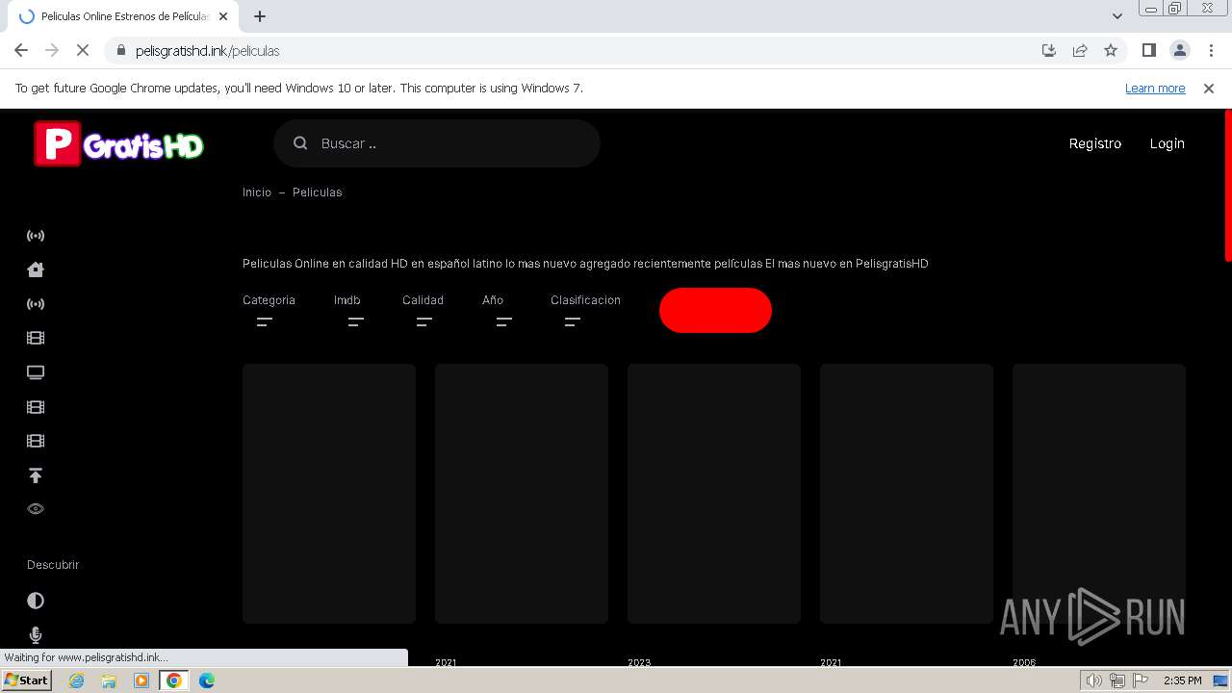Click the red filter button
The width and height of the screenshot is (1232, 693).
(715, 310)
